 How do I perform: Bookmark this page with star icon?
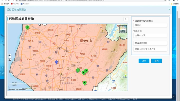[165, 0]
